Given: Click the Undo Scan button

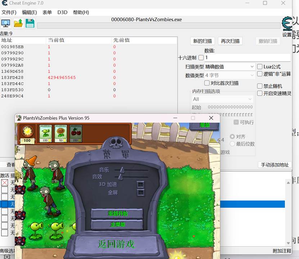Looking at the screenshot, I should (268, 41).
